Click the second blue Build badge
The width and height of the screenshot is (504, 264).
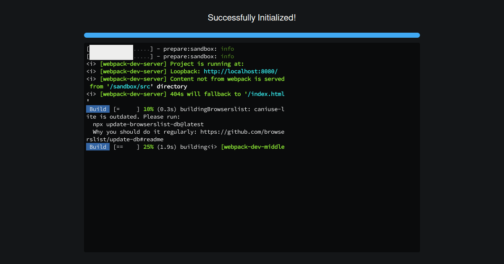click(x=97, y=147)
